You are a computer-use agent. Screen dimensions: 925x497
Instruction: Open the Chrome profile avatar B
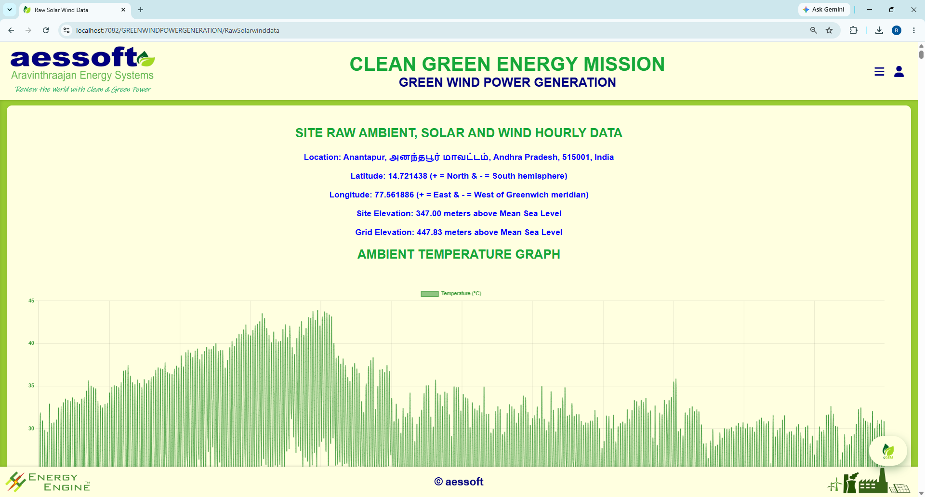(x=897, y=30)
